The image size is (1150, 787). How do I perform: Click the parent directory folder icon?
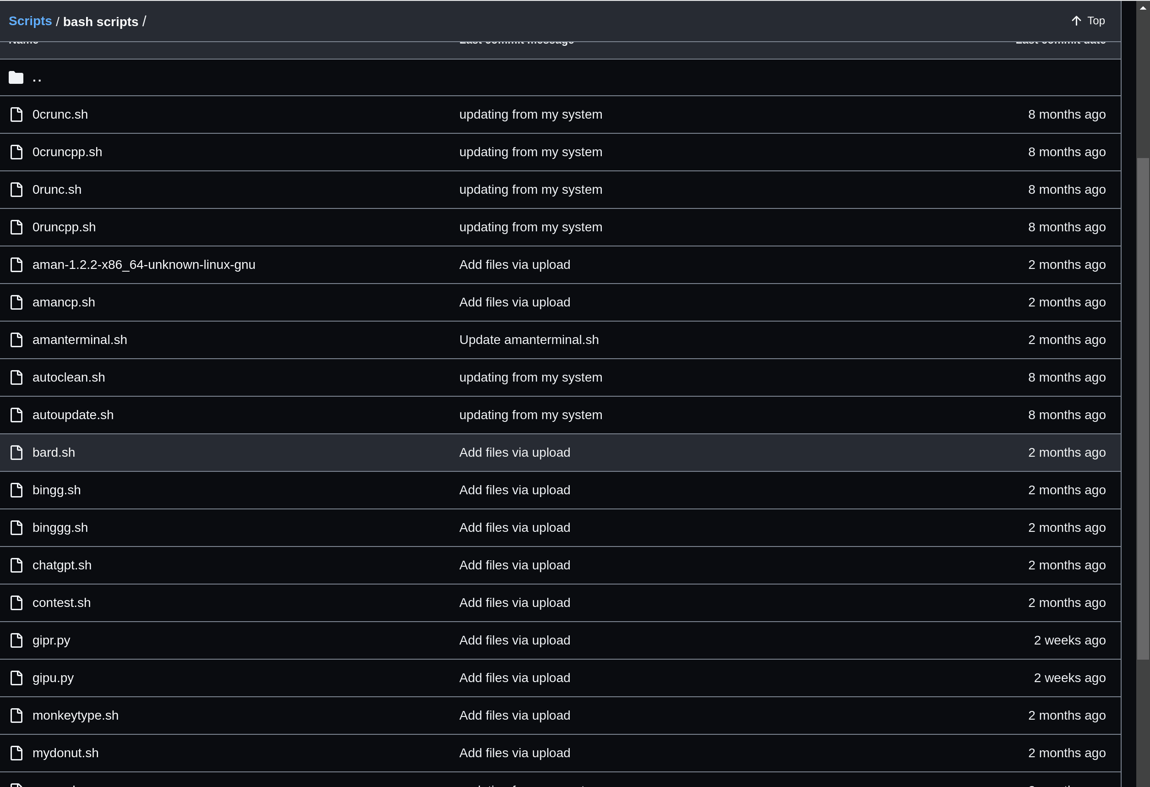[x=16, y=78]
